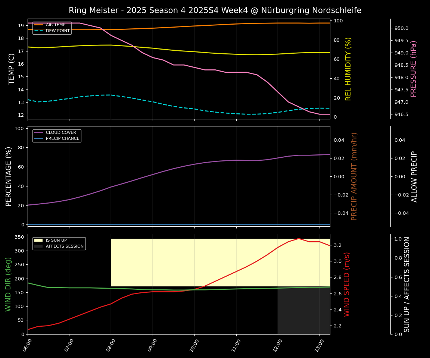Image resolution: width=430 pixels, height=358 pixels.
Task: Click the REL HUMIDITY (%) axis label
Action: [348, 69]
